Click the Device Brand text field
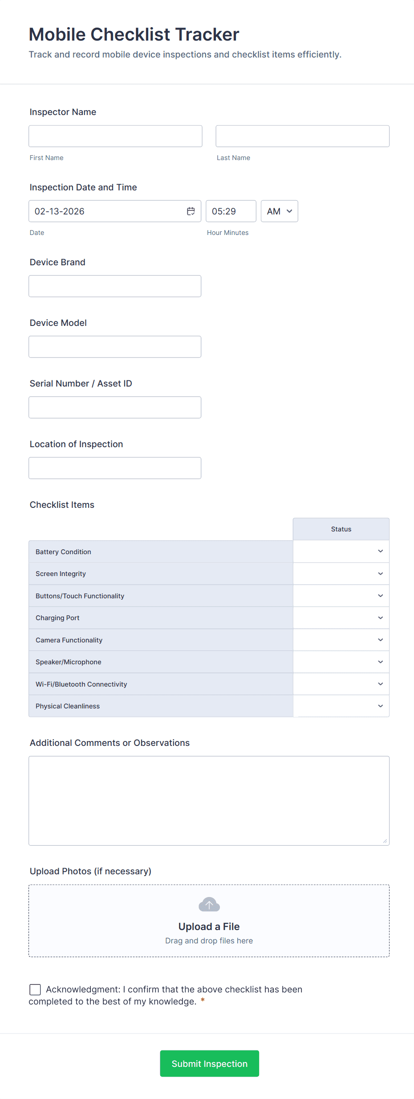 [x=115, y=286]
